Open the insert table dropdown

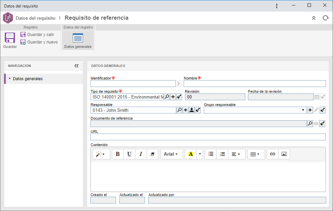256,154
